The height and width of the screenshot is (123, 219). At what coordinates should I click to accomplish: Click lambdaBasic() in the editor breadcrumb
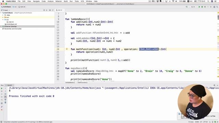point(70,83)
